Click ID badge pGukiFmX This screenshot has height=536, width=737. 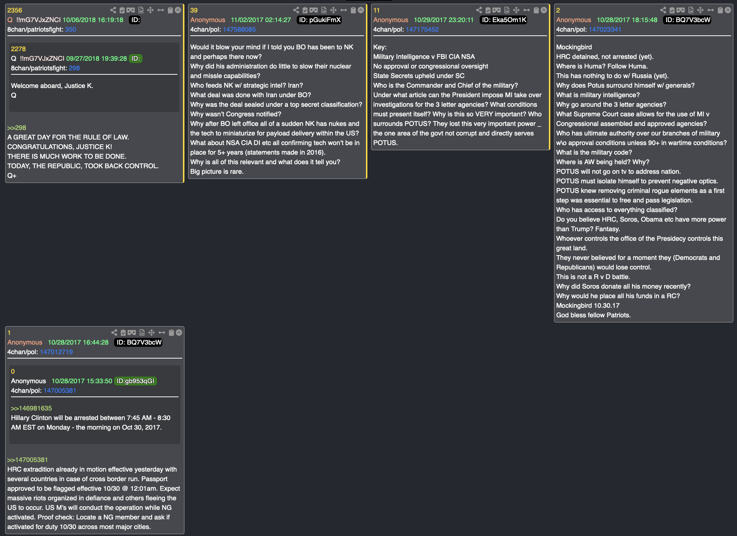point(319,20)
